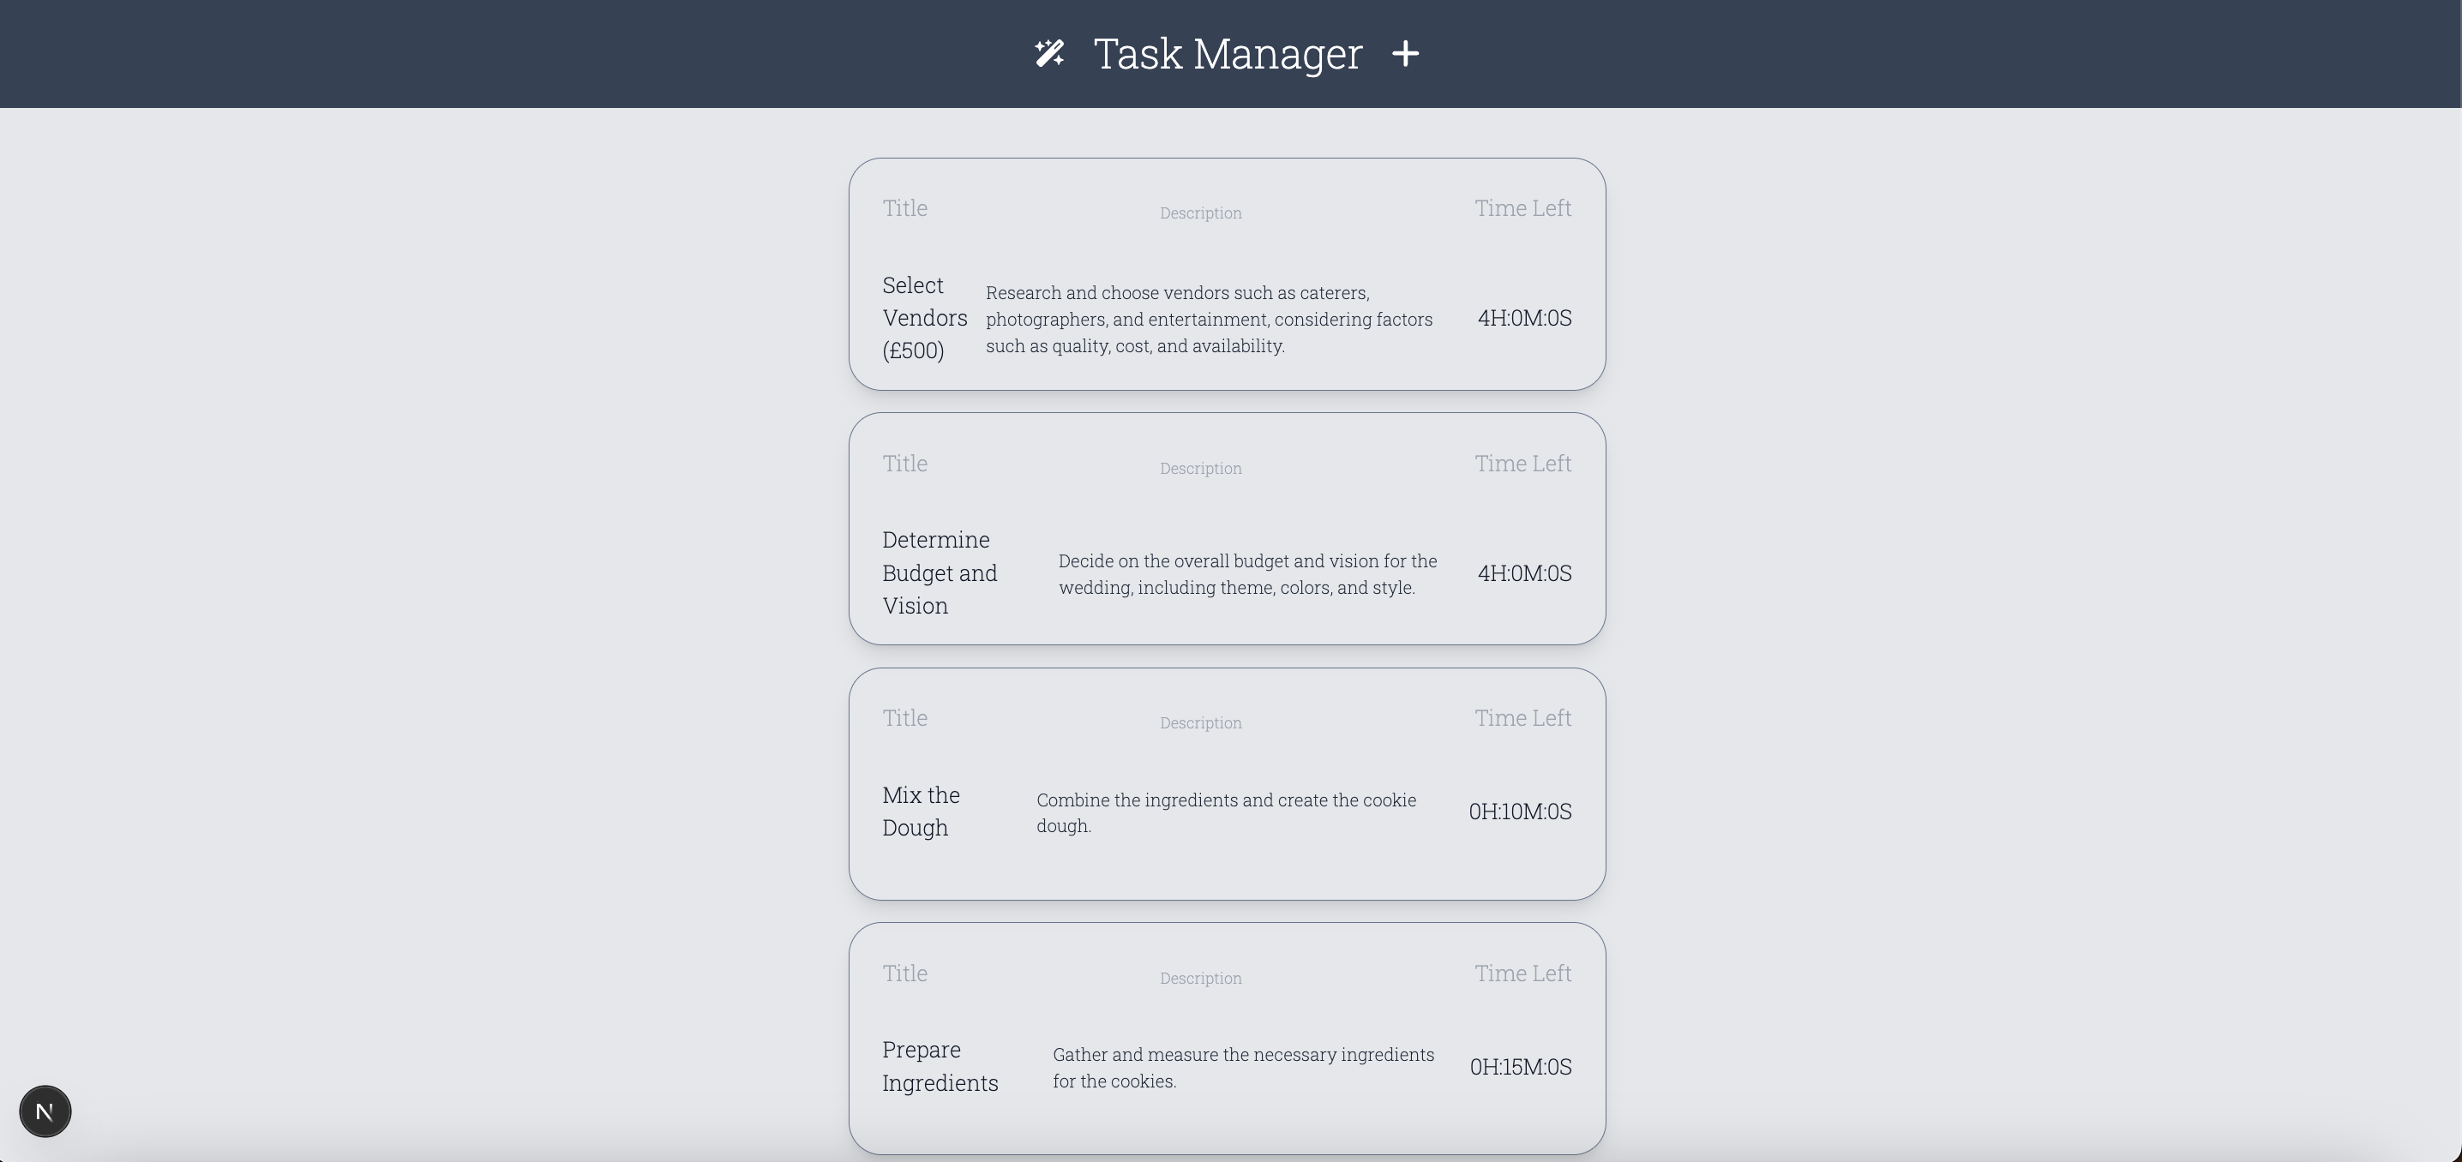Click the 0H:15M:0S timer on Prepare Ingredients
The width and height of the screenshot is (2462, 1162).
(1521, 1066)
